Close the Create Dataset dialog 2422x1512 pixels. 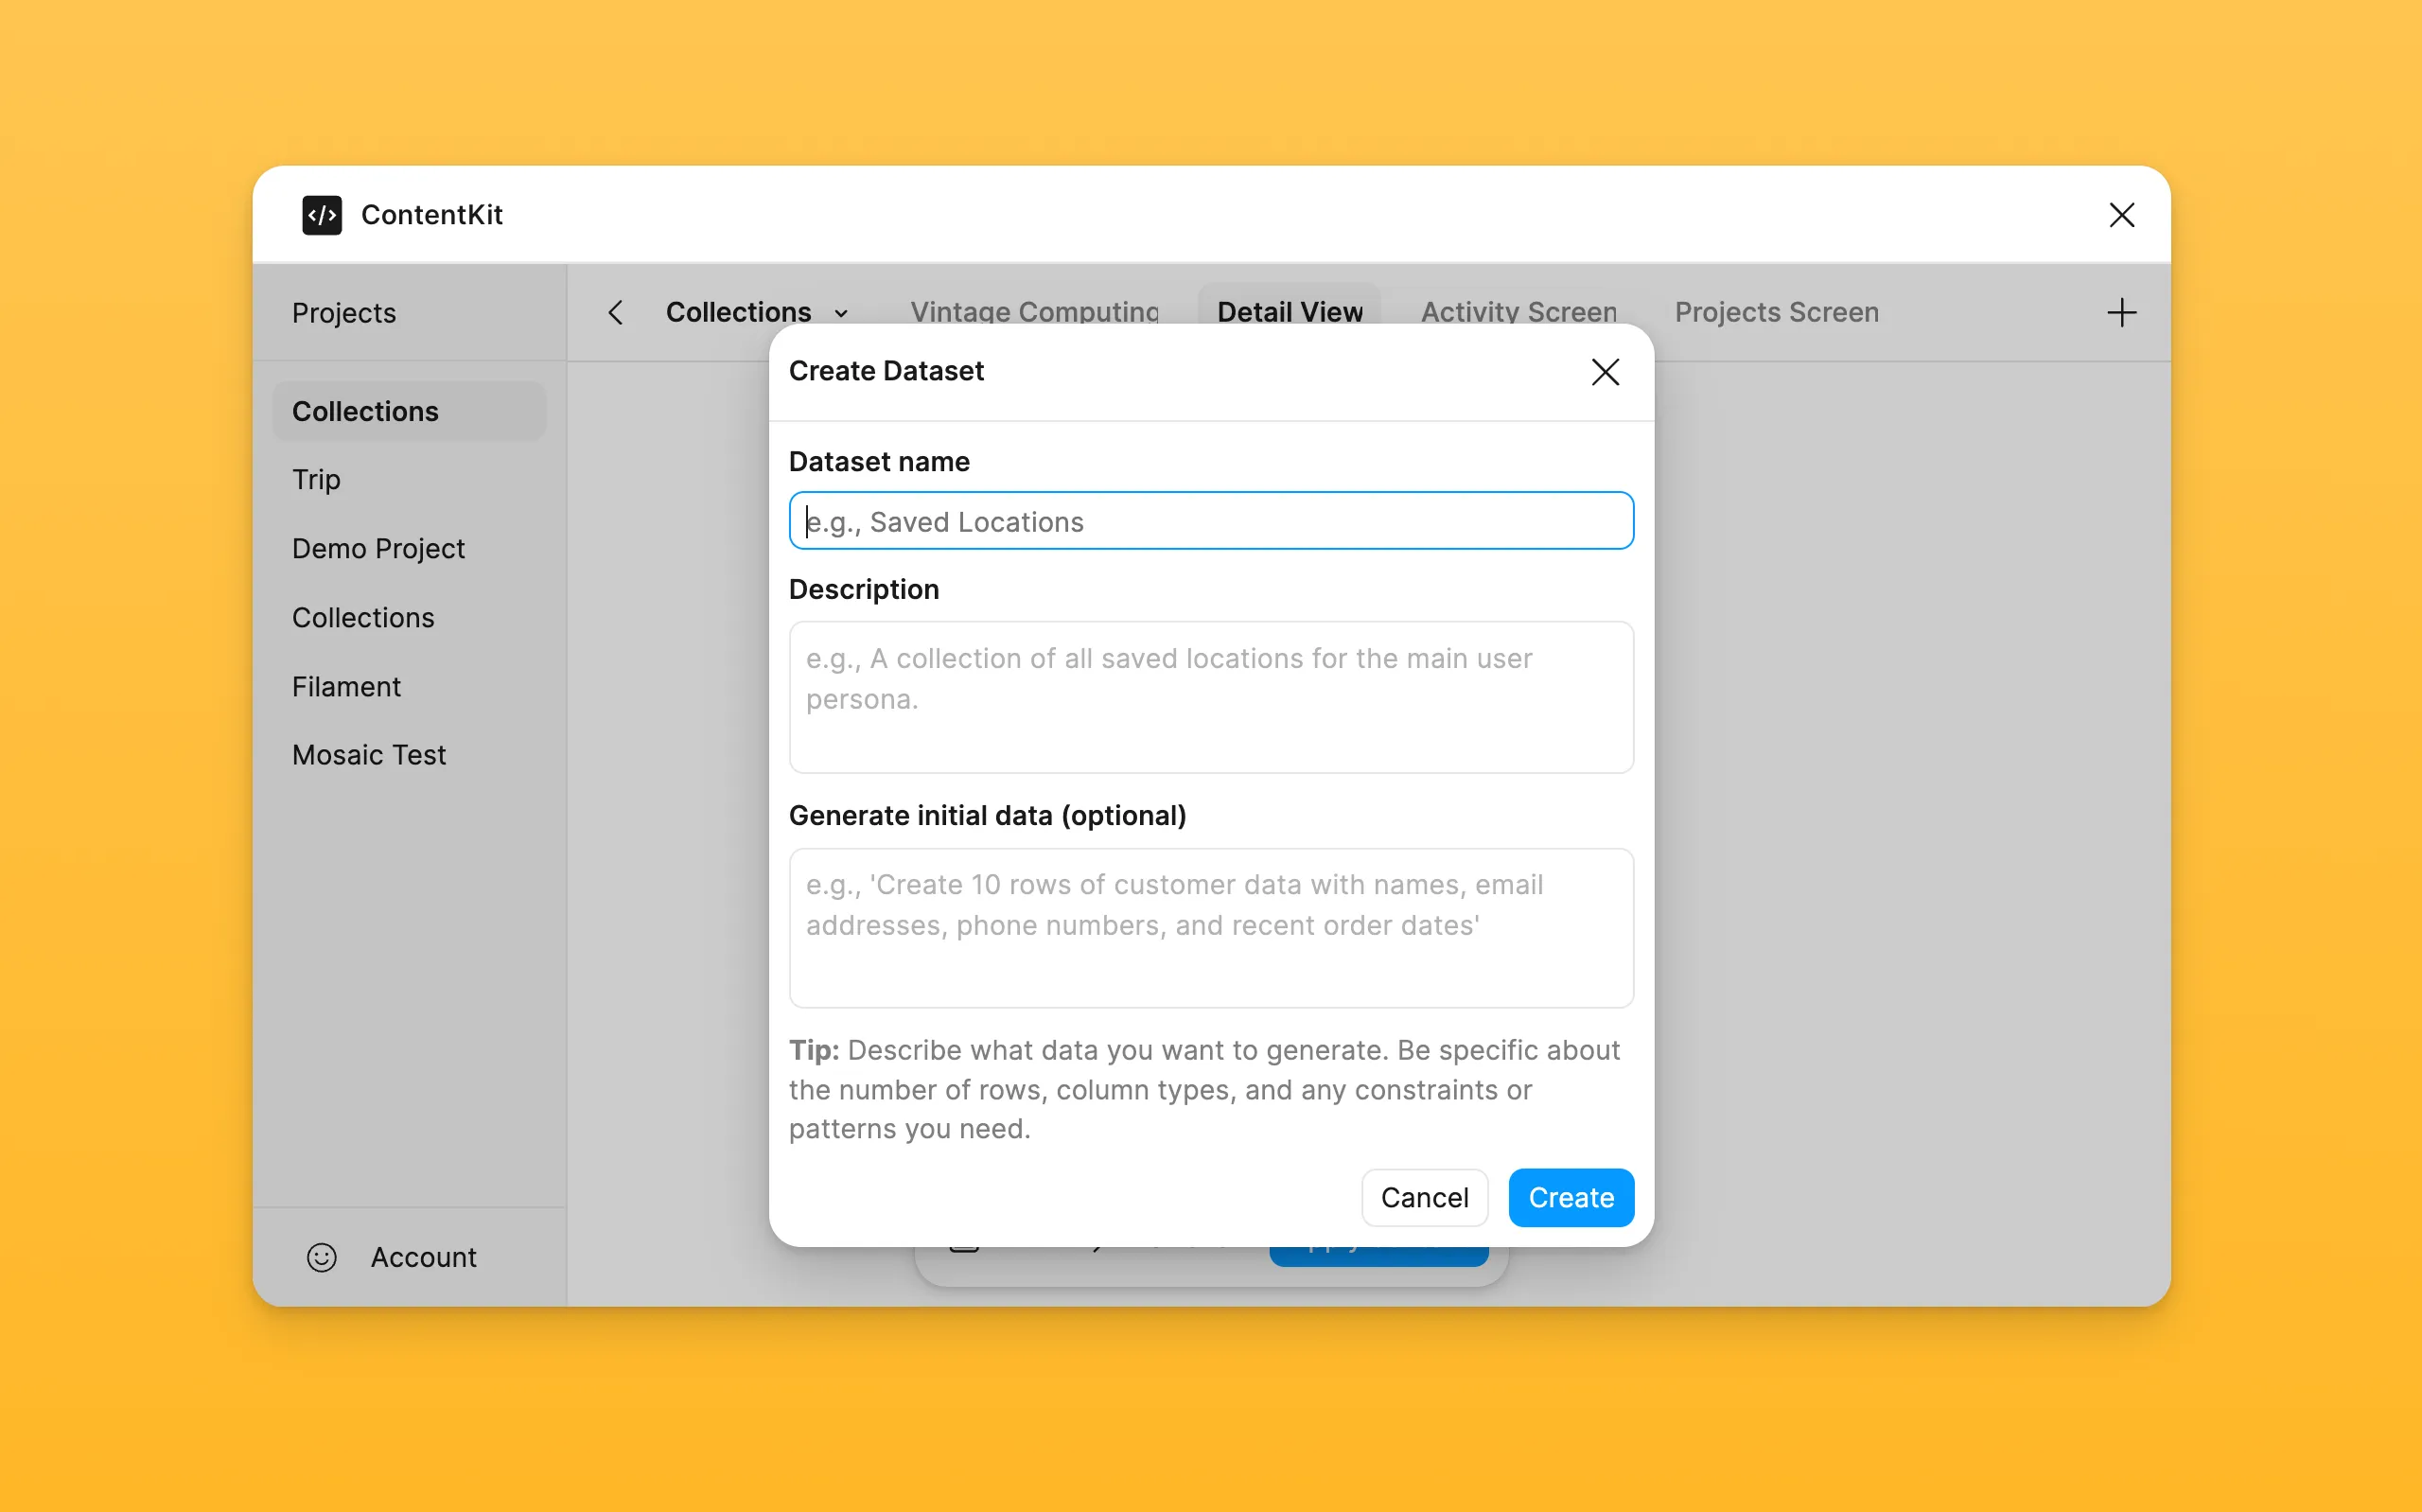(1606, 371)
